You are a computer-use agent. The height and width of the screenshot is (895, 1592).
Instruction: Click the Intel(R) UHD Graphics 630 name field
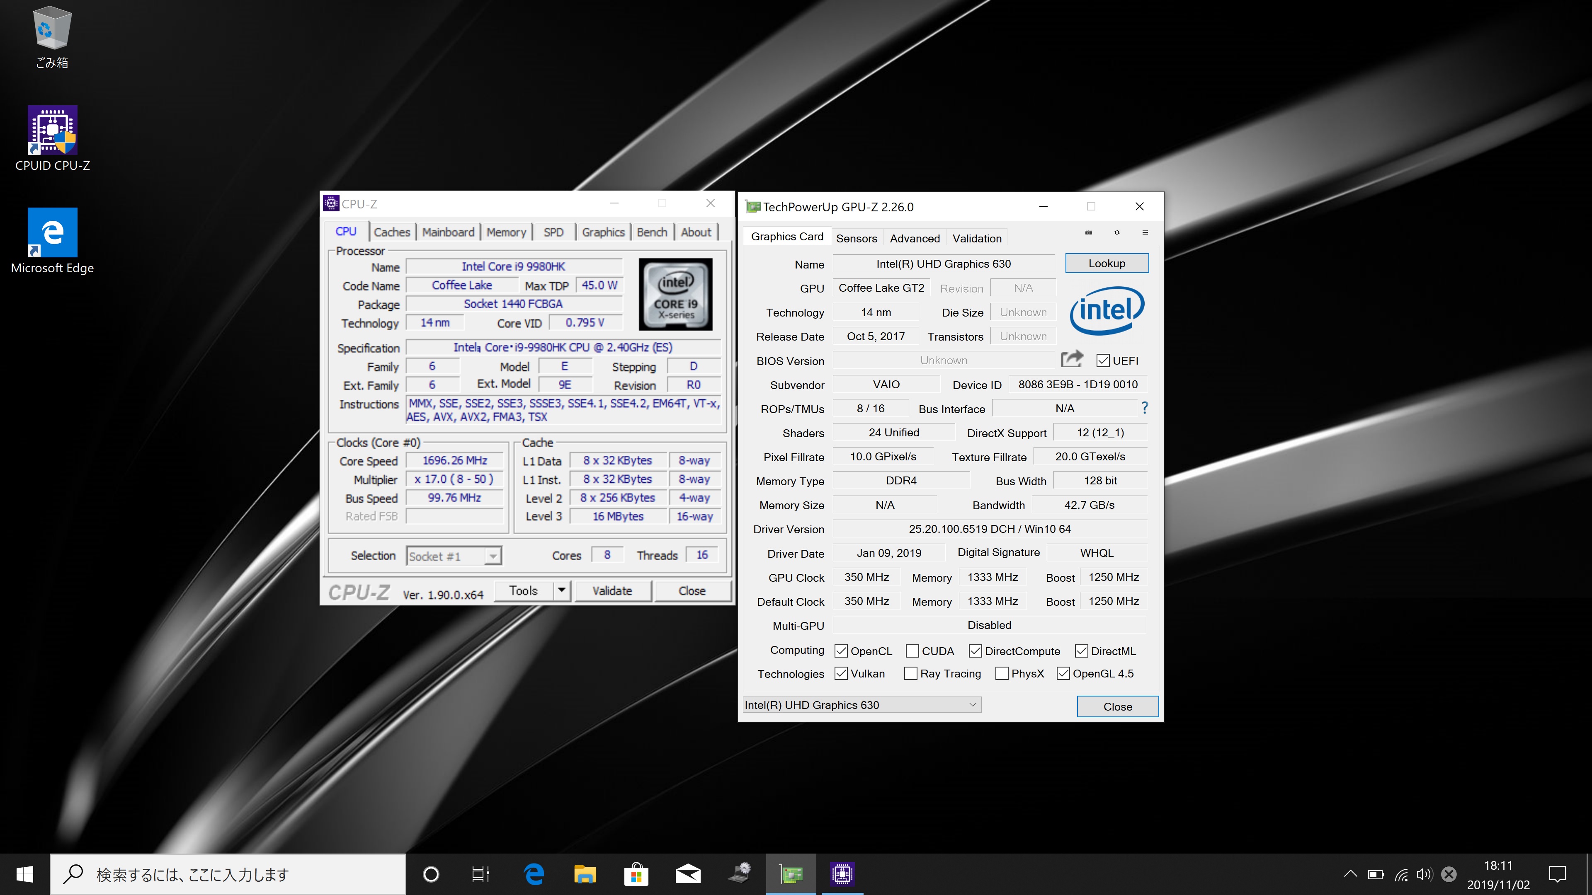[943, 264]
